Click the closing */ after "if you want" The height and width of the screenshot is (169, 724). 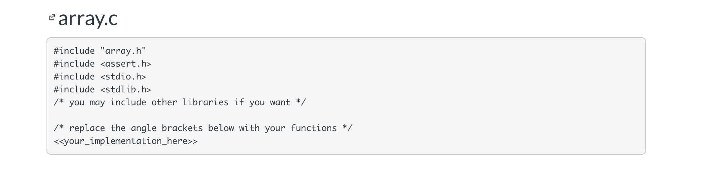[301, 102]
